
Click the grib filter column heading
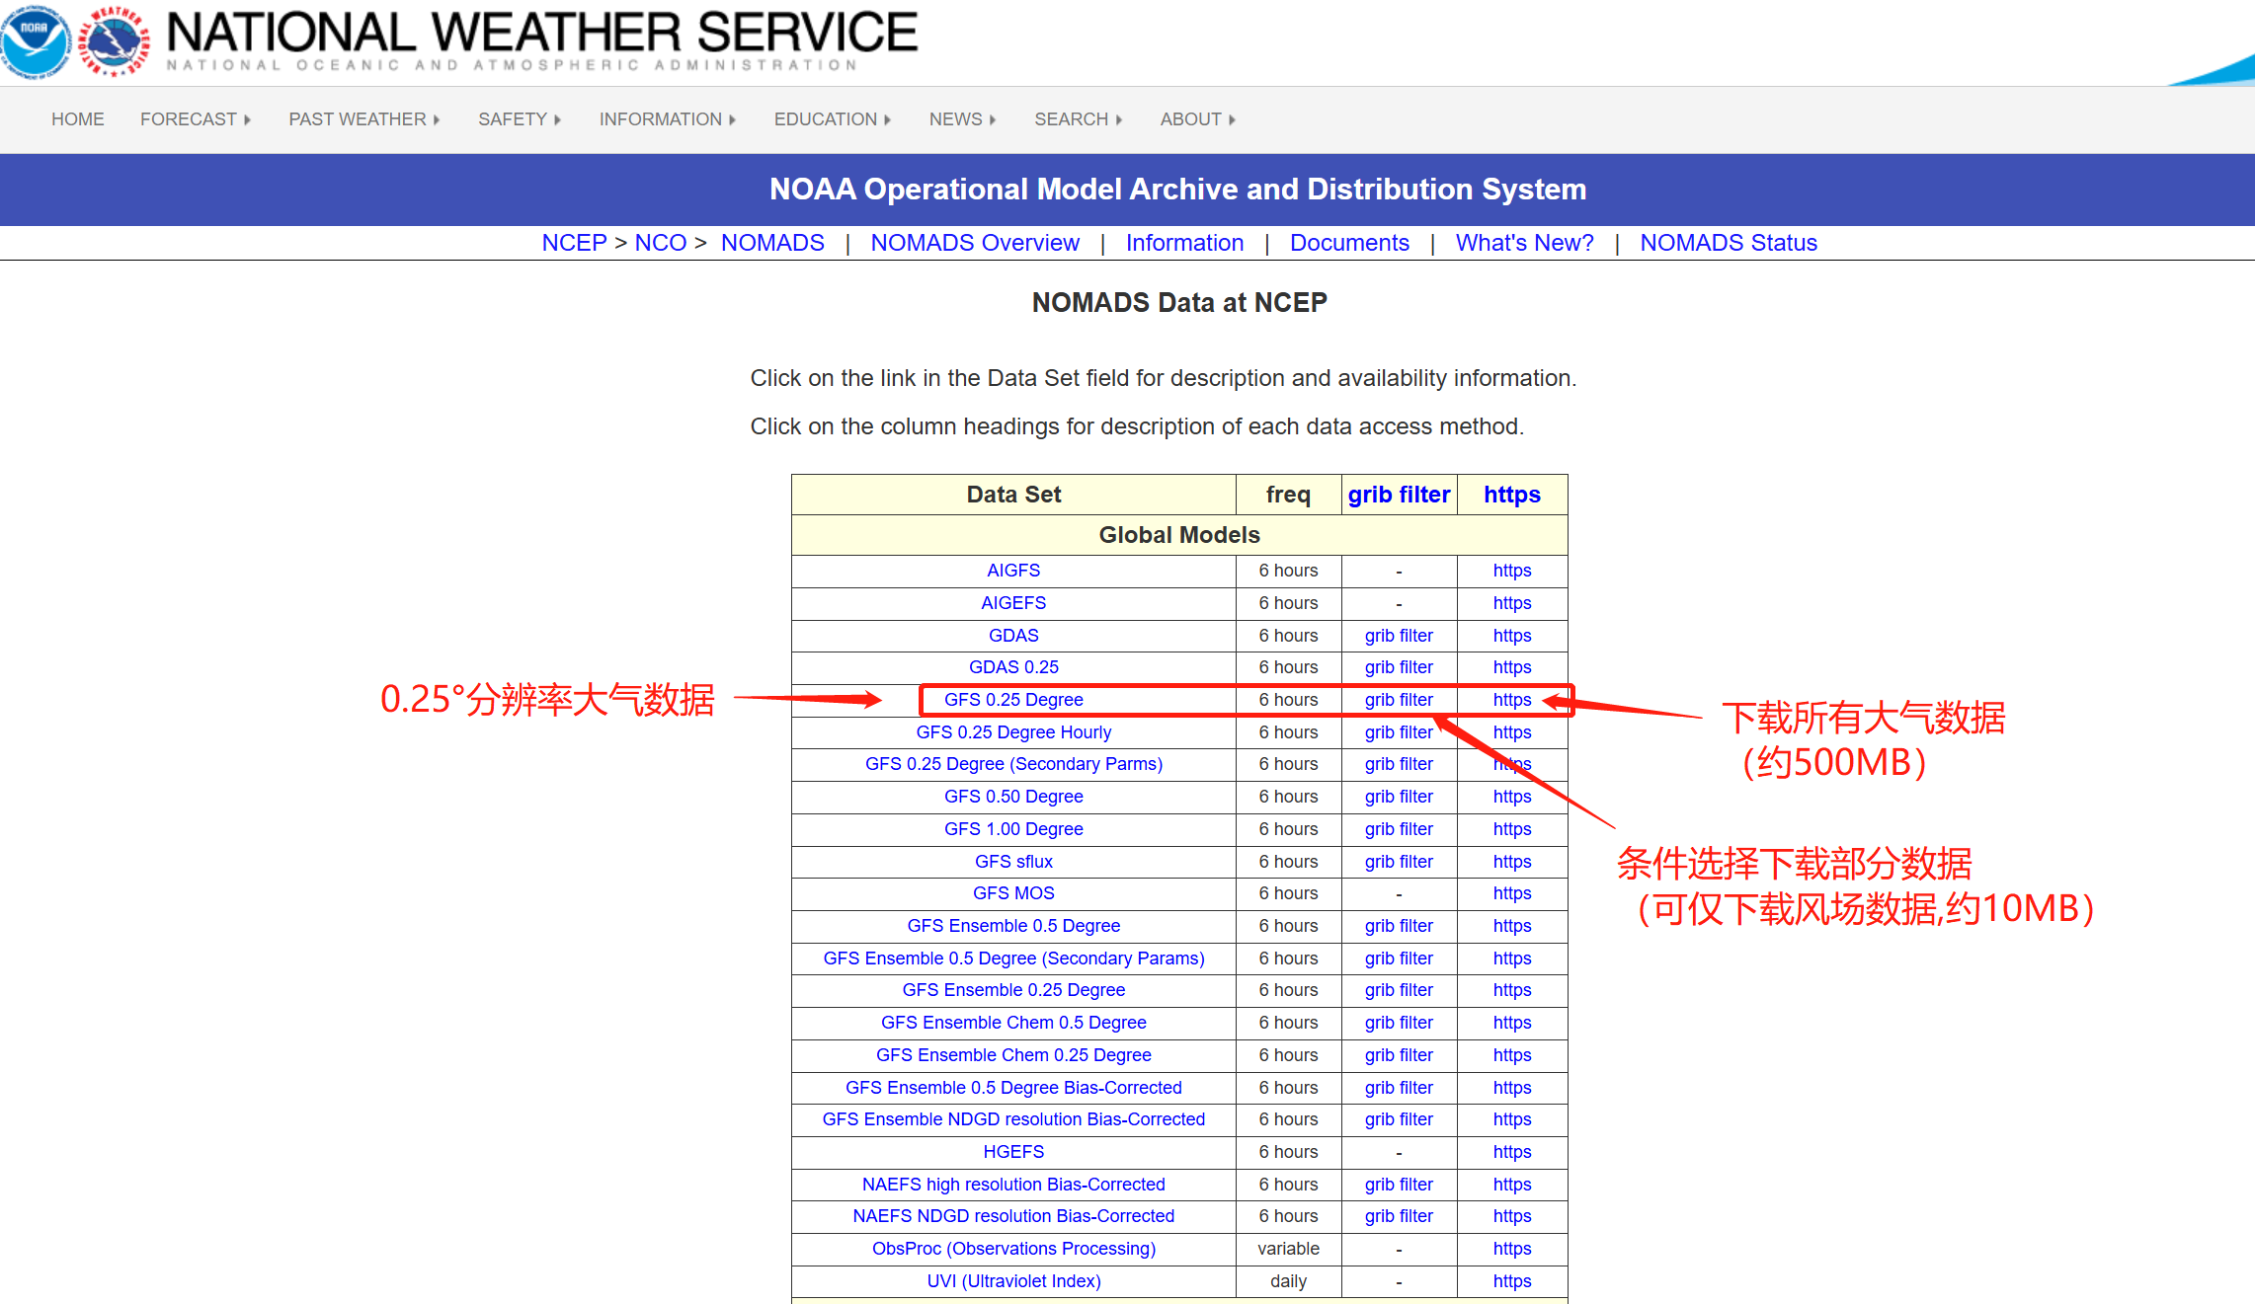pos(1399,495)
